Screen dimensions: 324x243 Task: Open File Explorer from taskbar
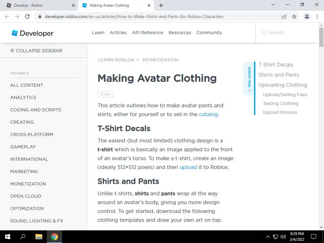pos(39,237)
